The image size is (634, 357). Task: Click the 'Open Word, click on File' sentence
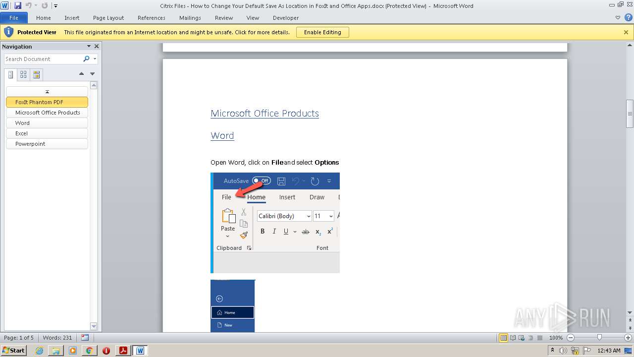click(275, 162)
